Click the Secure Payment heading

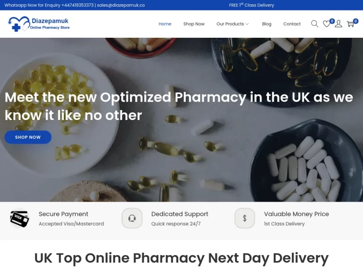pos(63,214)
